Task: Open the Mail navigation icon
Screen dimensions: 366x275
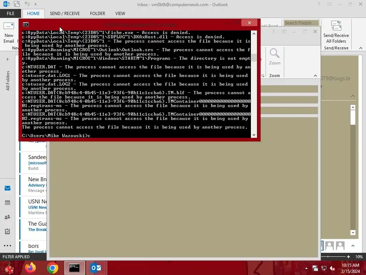Action: click(x=8, y=188)
